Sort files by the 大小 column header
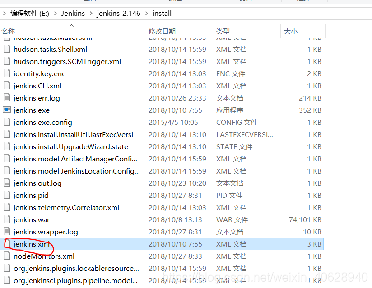 (x=291, y=31)
